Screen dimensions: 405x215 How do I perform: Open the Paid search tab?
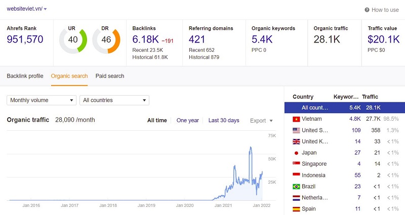[x=110, y=76]
